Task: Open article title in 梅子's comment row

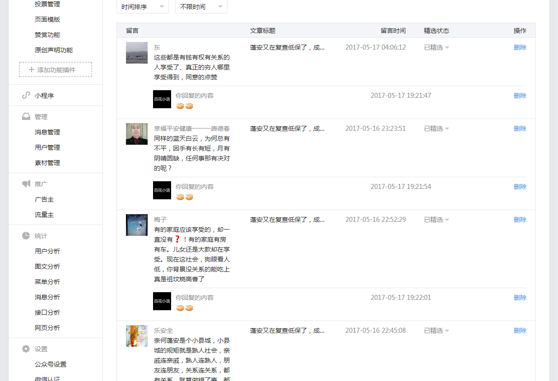Action: [x=287, y=220]
